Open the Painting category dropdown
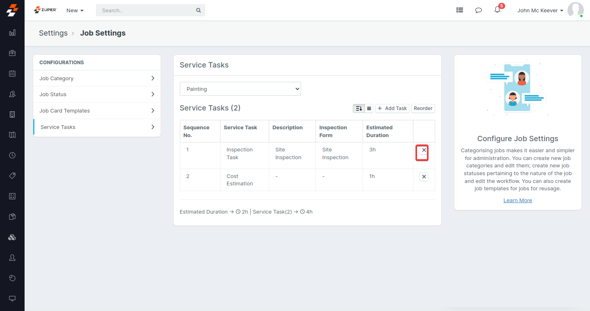Image resolution: width=590 pixels, height=311 pixels. click(241, 89)
